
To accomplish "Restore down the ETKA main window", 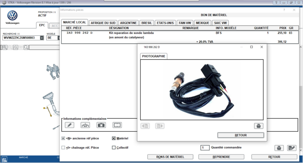I will [291, 2].
